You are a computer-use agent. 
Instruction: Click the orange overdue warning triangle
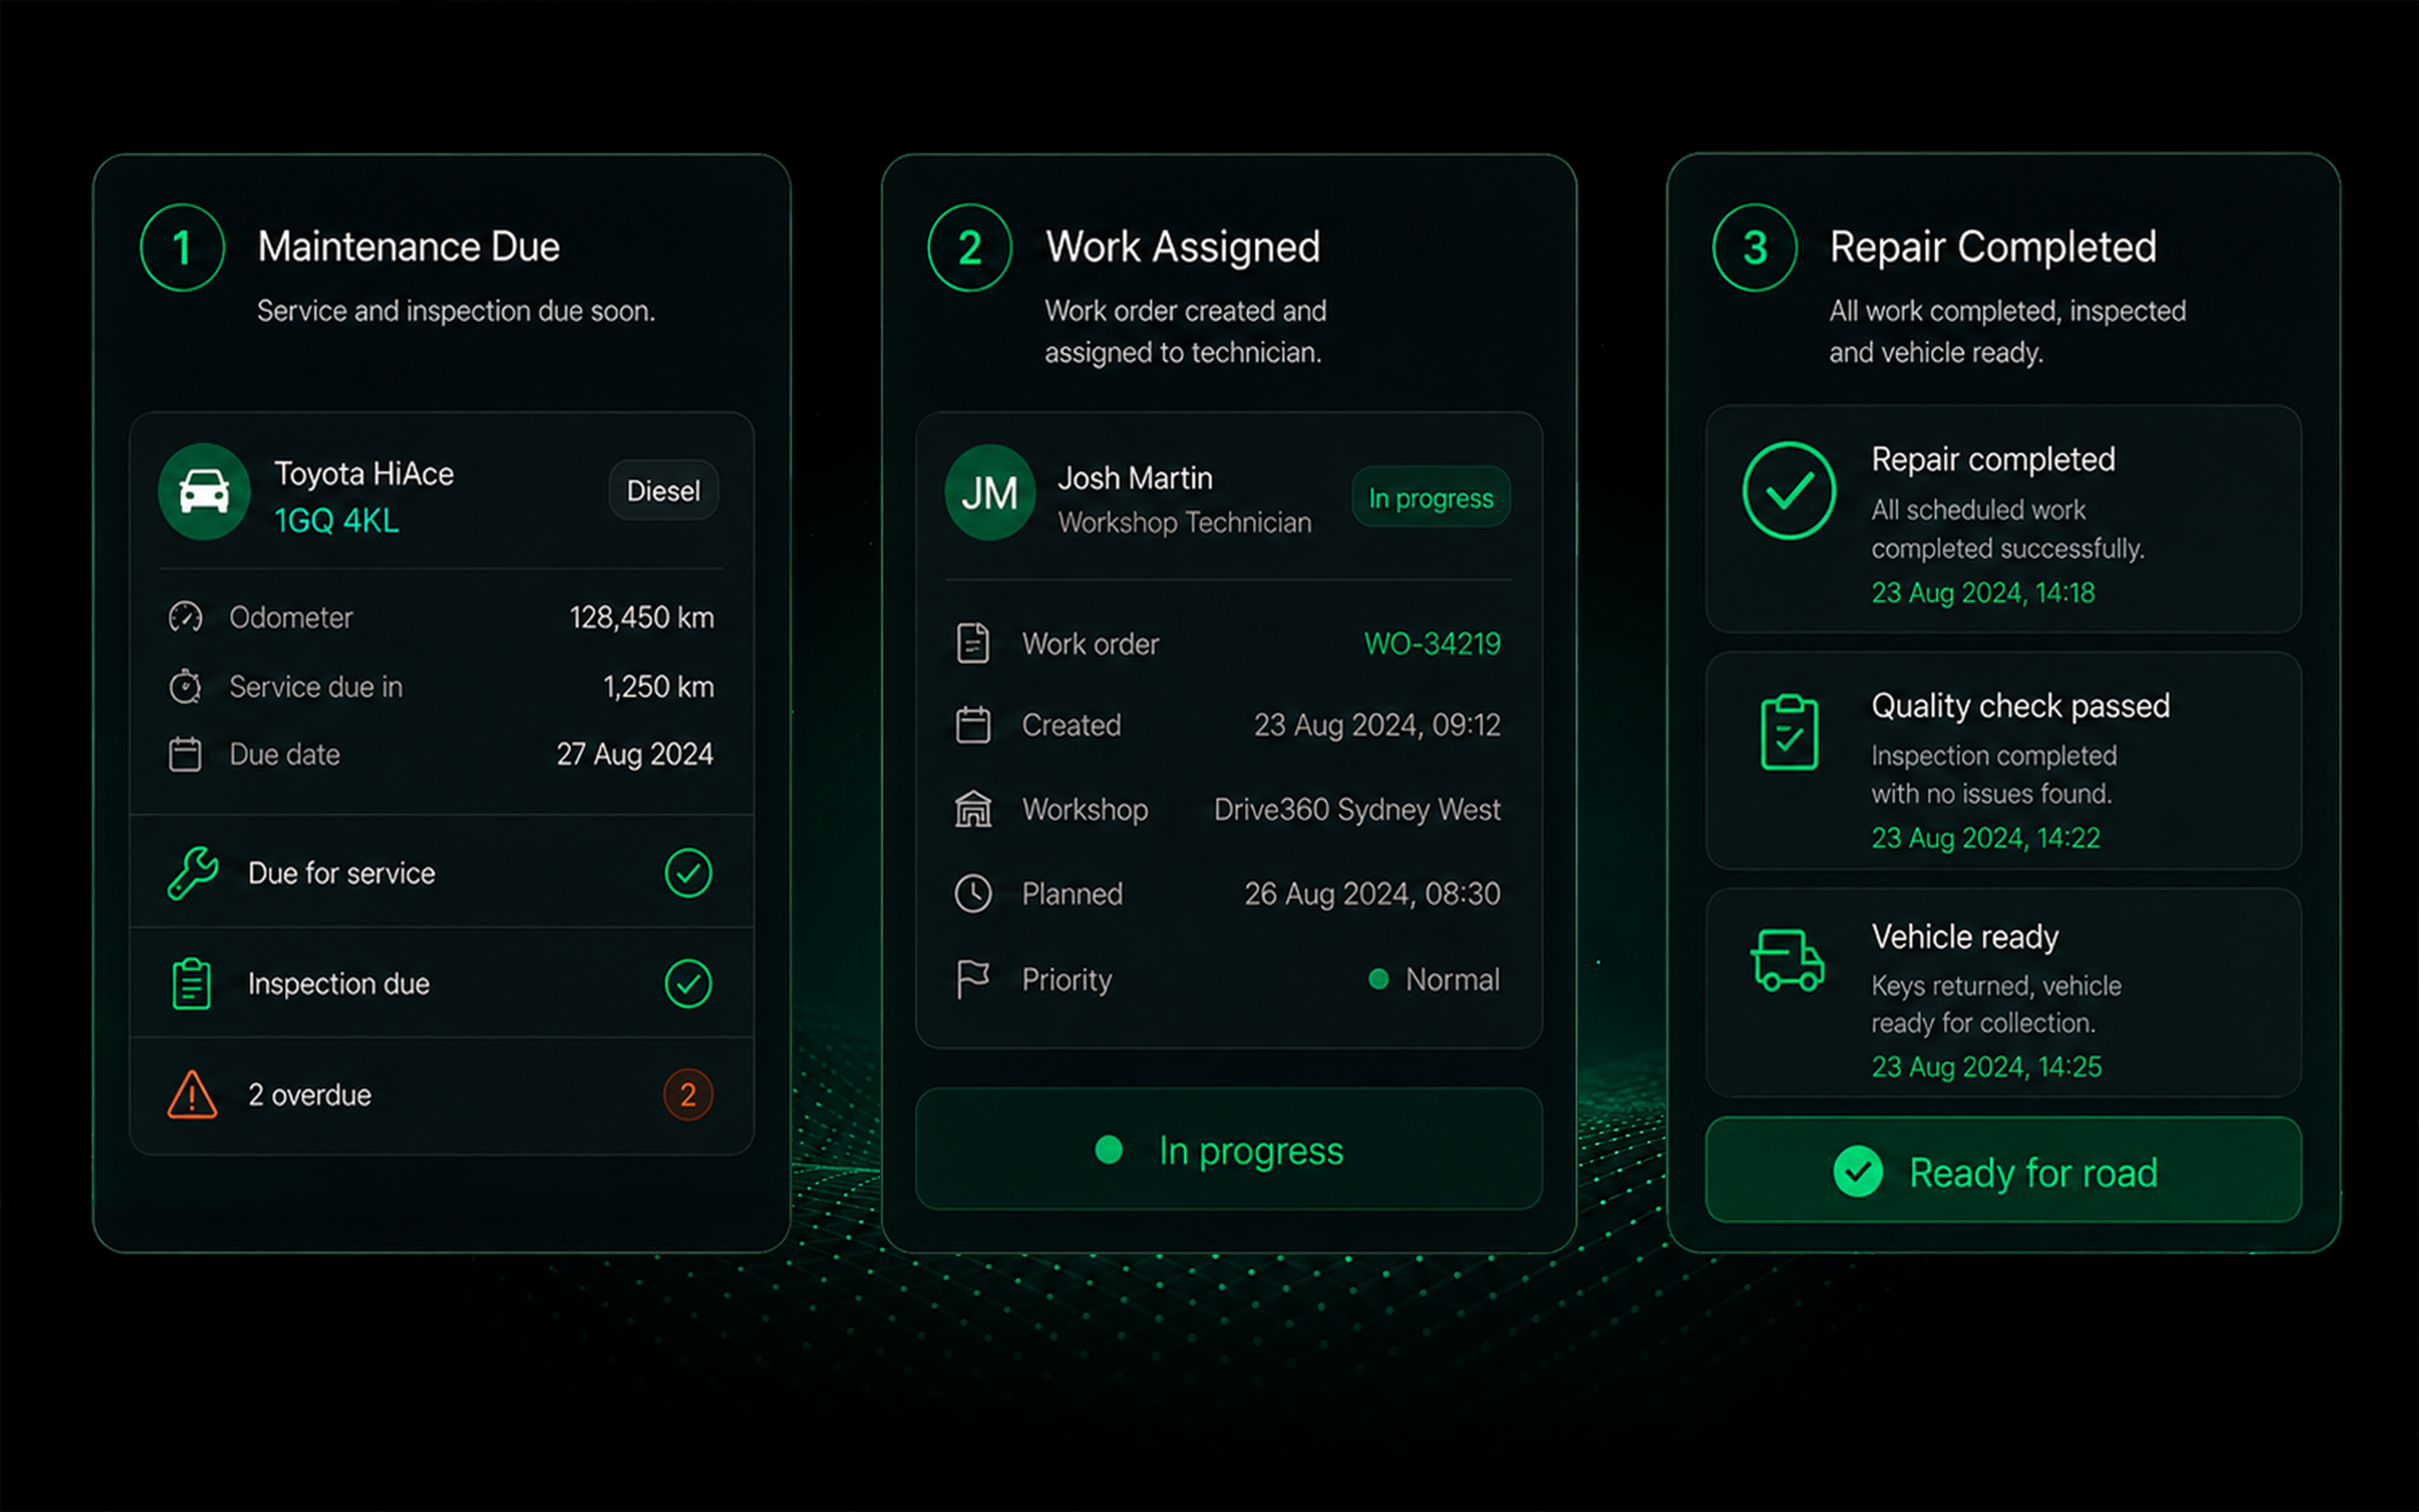point(192,1094)
